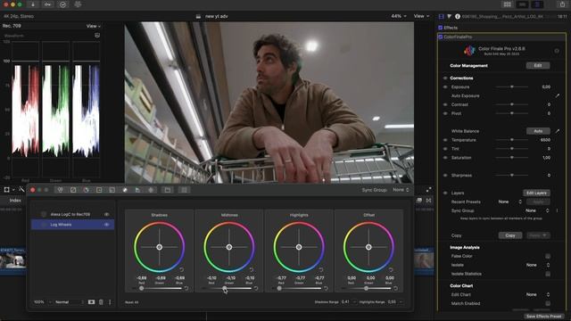The width and height of the screenshot is (571, 321).
Task: Reset the Offset color wheel
Action: click(x=391, y=269)
